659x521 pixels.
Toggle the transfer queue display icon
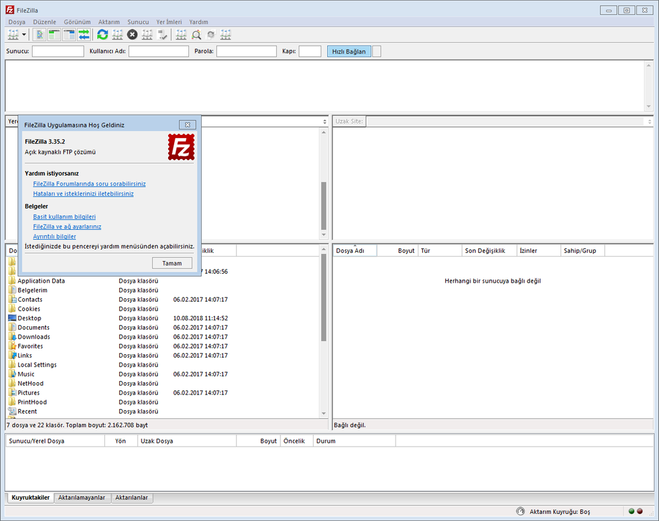click(83, 35)
